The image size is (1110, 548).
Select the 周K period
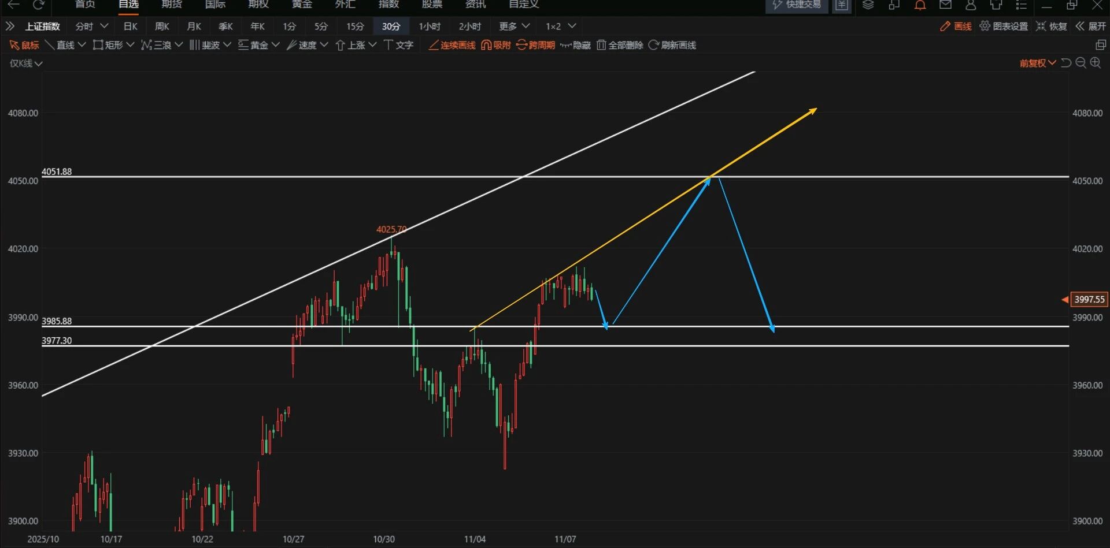pyautogui.click(x=162, y=26)
